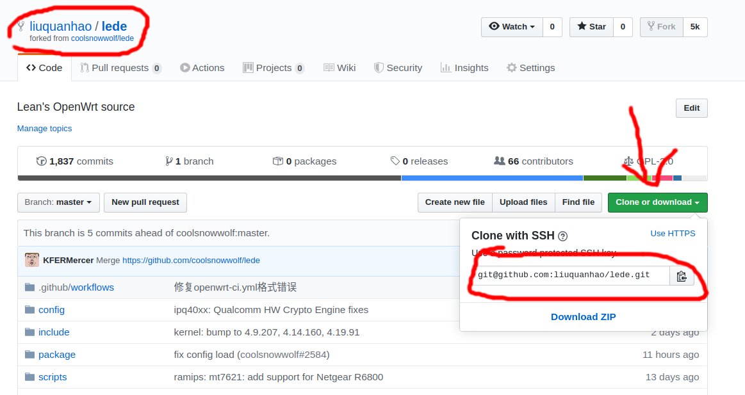Screen dimensions: 745x395
Task: Click New pull request button
Action: (145, 202)
